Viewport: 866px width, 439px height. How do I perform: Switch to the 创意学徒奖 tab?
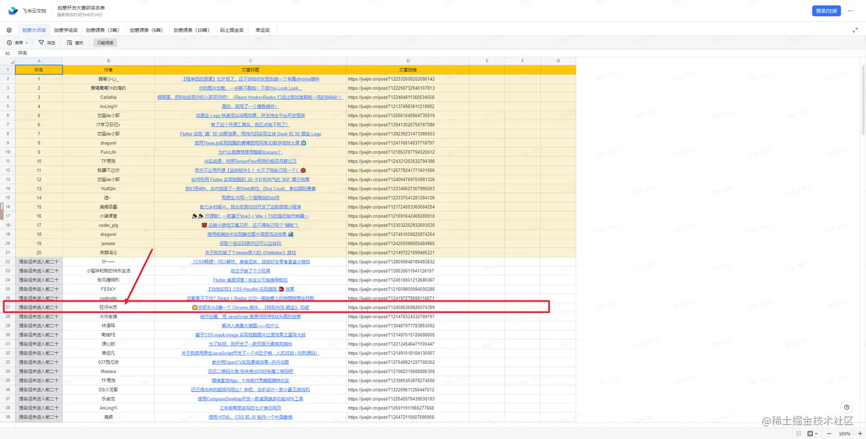pyautogui.click(x=66, y=30)
